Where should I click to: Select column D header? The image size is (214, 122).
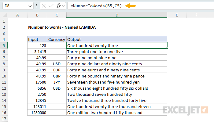tap(117, 15)
